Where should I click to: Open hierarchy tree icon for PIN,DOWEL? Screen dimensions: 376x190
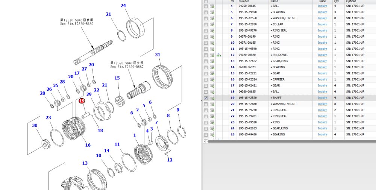coord(218,55)
